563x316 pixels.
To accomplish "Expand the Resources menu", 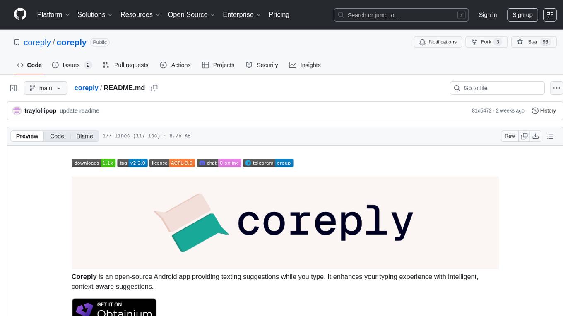I will click(140, 14).
